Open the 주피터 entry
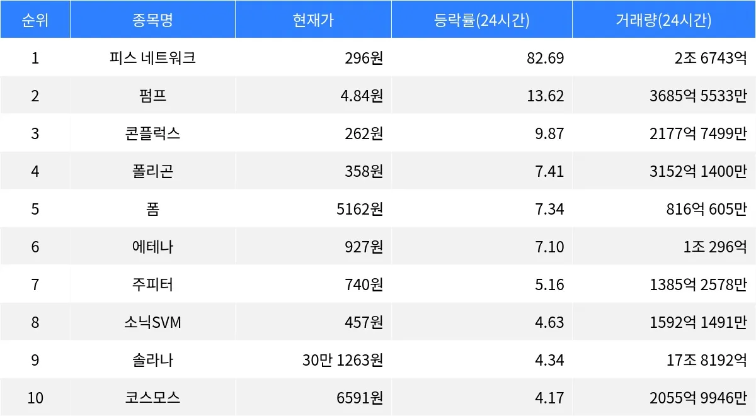Screen dimensions: 756x416 tap(152, 284)
